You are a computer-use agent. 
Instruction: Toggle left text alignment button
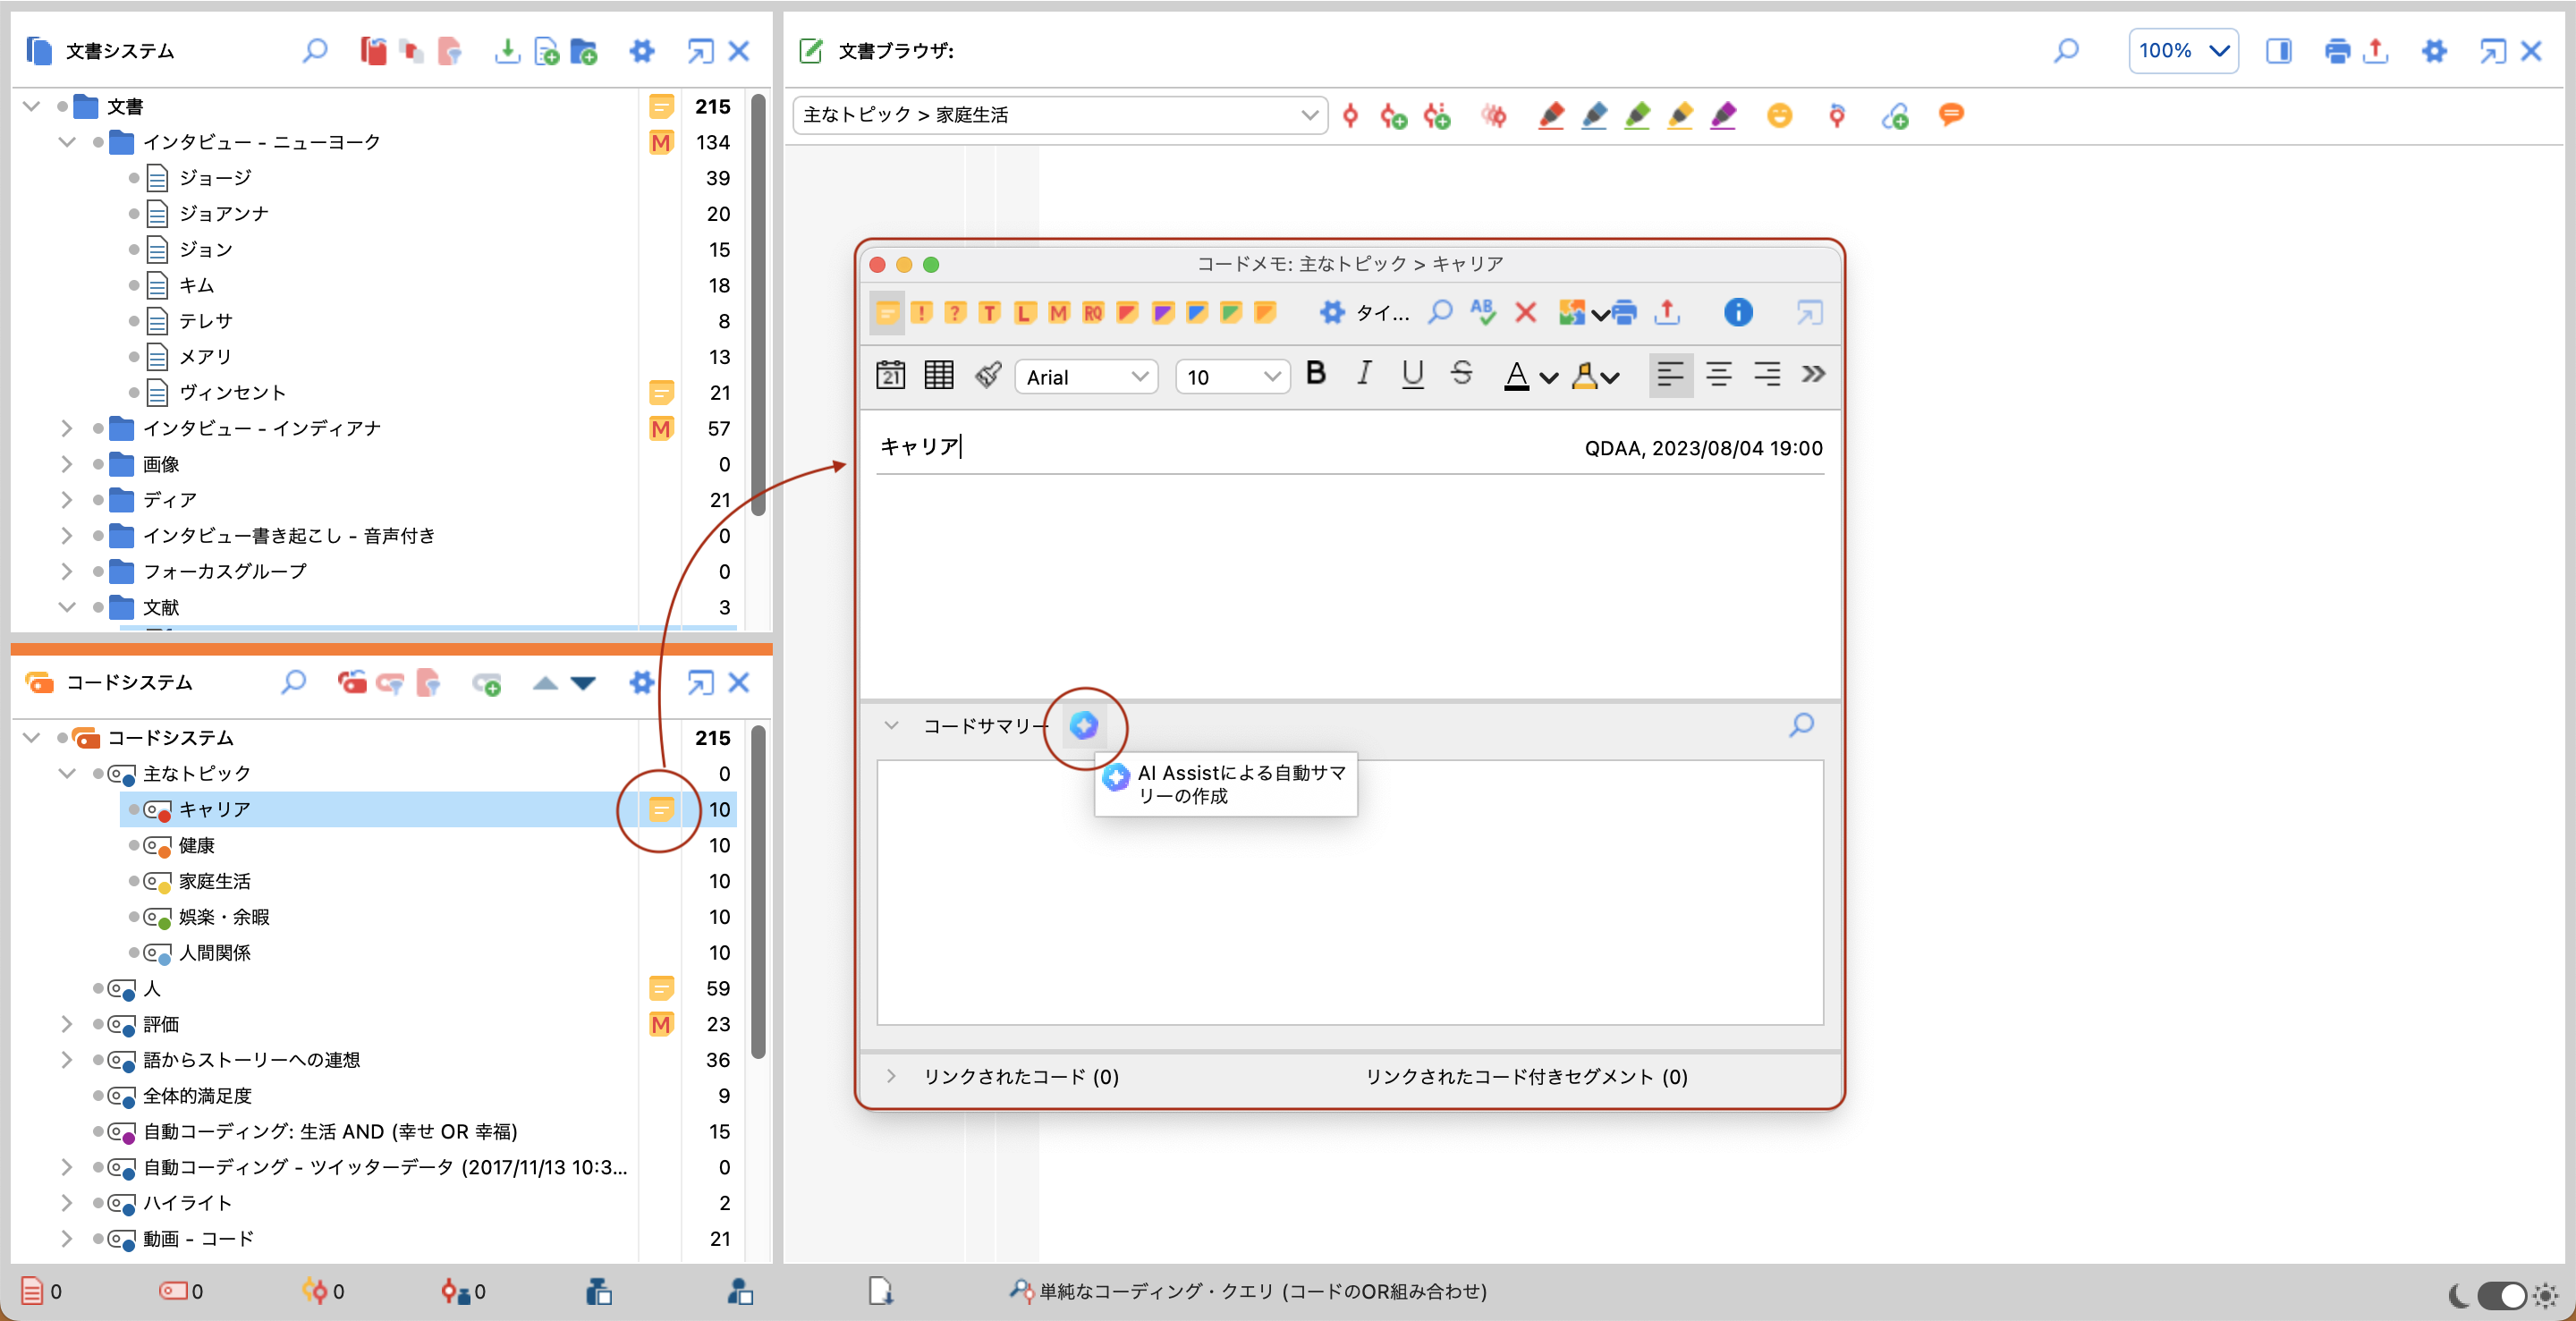(1669, 375)
